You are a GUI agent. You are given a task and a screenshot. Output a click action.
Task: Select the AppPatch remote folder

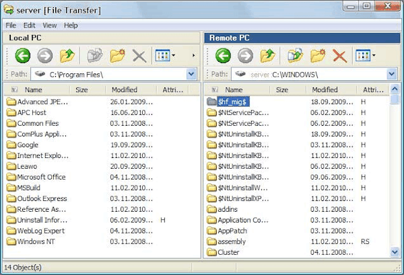[x=232, y=231]
